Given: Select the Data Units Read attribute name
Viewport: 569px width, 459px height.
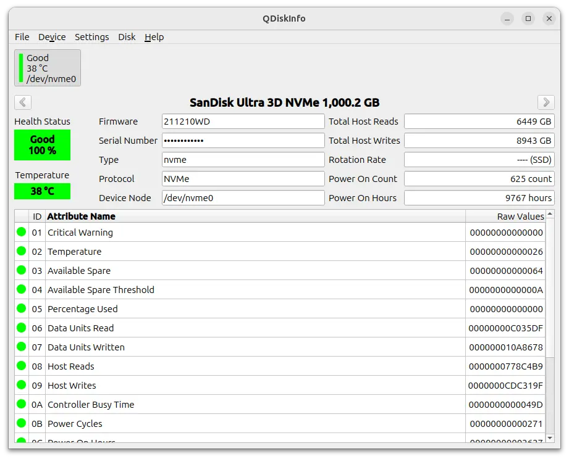Looking at the screenshot, I should 80,328.
